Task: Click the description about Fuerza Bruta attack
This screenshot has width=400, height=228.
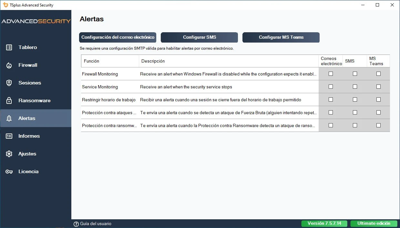Action: click(228, 113)
